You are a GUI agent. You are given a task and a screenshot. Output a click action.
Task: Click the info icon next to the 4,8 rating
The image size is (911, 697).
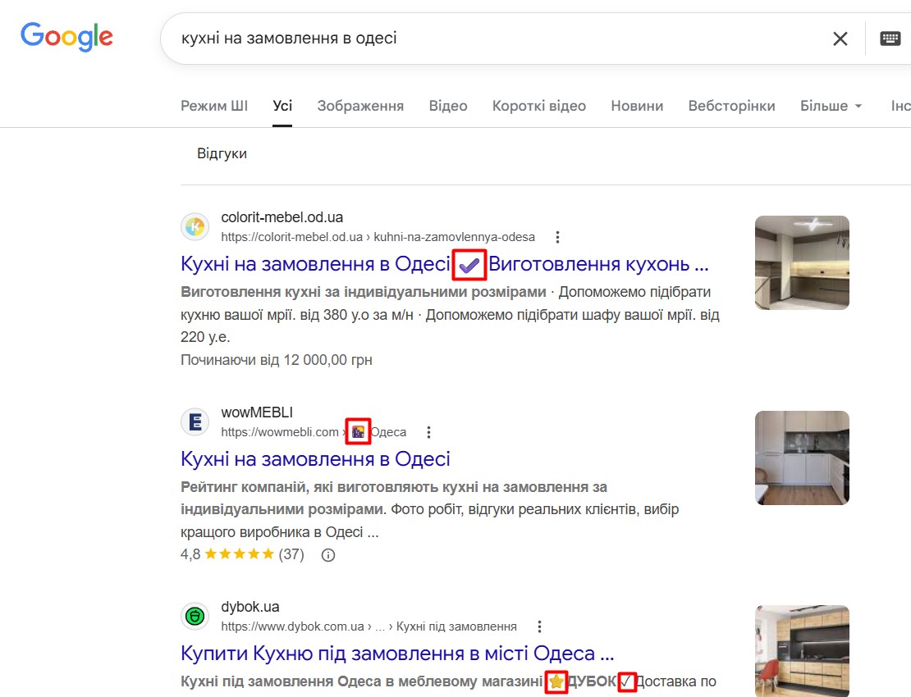pyautogui.click(x=328, y=555)
